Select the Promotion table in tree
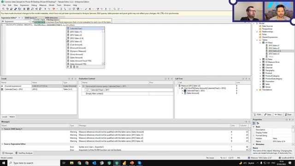The image size is (295, 166). pos(270,82)
